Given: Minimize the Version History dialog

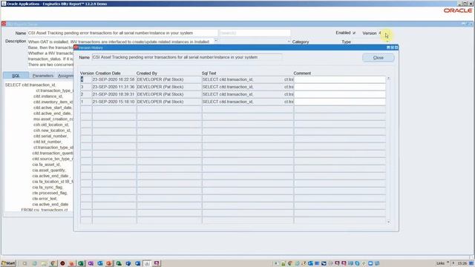Looking at the screenshot, I should (x=388, y=47).
